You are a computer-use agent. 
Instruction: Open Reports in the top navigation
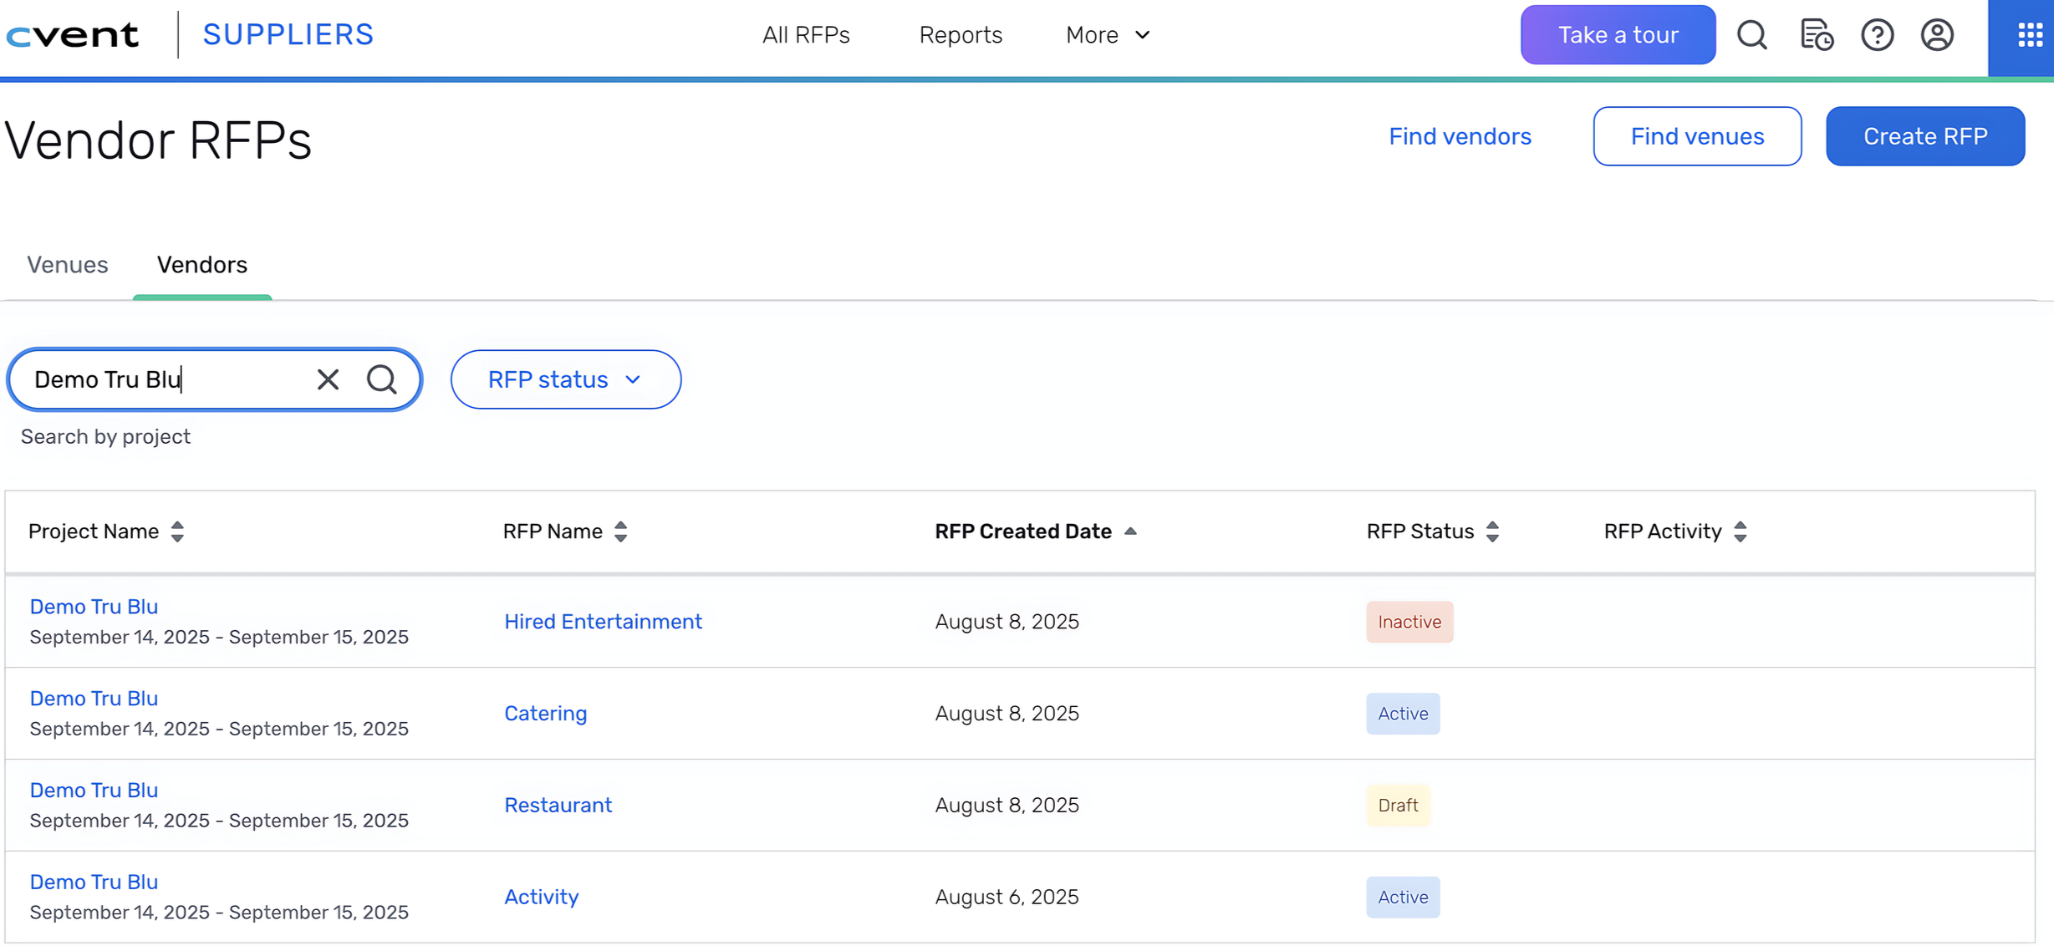[x=960, y=35]
